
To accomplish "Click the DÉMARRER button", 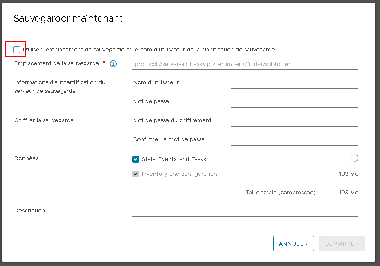I will [342, 244].
